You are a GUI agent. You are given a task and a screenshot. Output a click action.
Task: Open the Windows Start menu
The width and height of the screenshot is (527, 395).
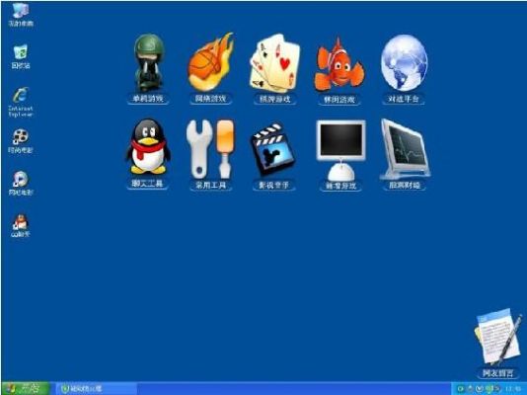click(26, 388)
